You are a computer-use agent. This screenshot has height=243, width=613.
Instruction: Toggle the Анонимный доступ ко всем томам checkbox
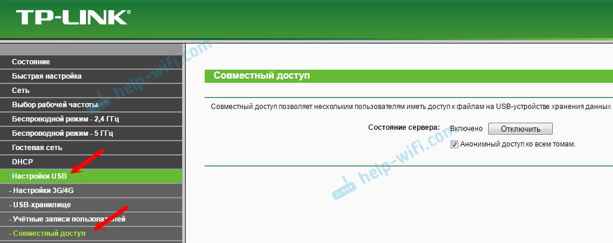[454, 144]
